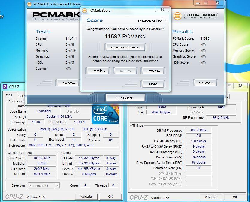Click Ext. Model value 1E
The width and height of the screenshot is (250, 202).
tap(73, 140)
